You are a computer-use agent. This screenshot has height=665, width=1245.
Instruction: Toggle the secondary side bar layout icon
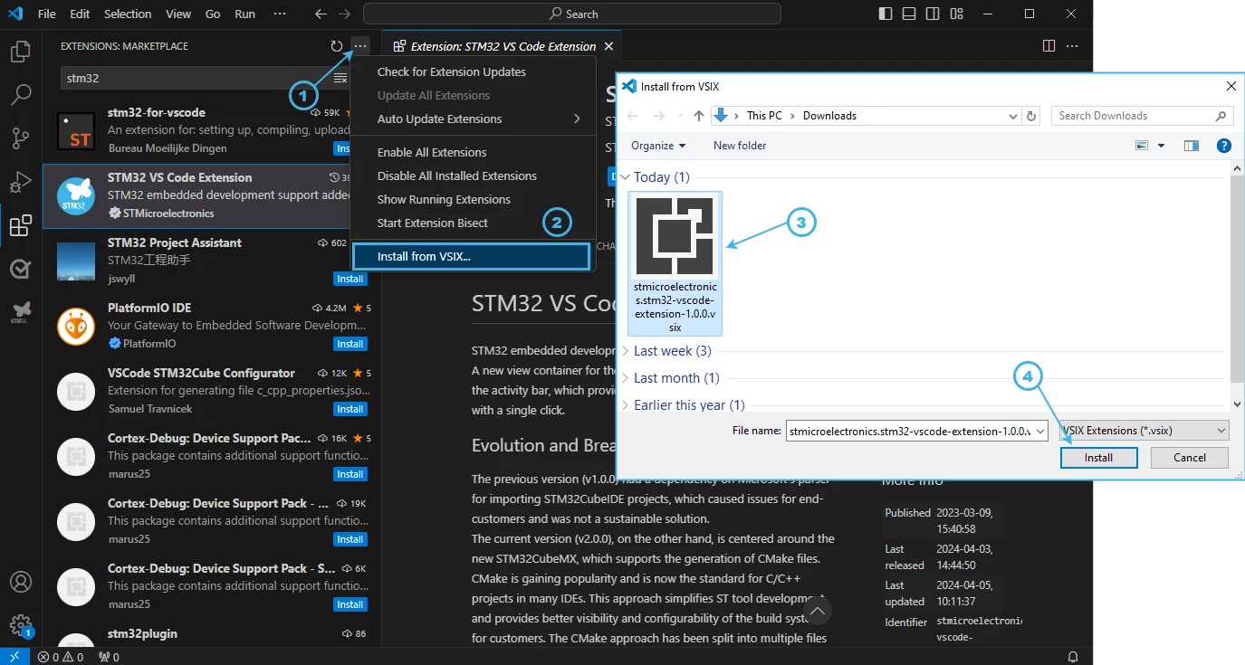pos(932,14)
